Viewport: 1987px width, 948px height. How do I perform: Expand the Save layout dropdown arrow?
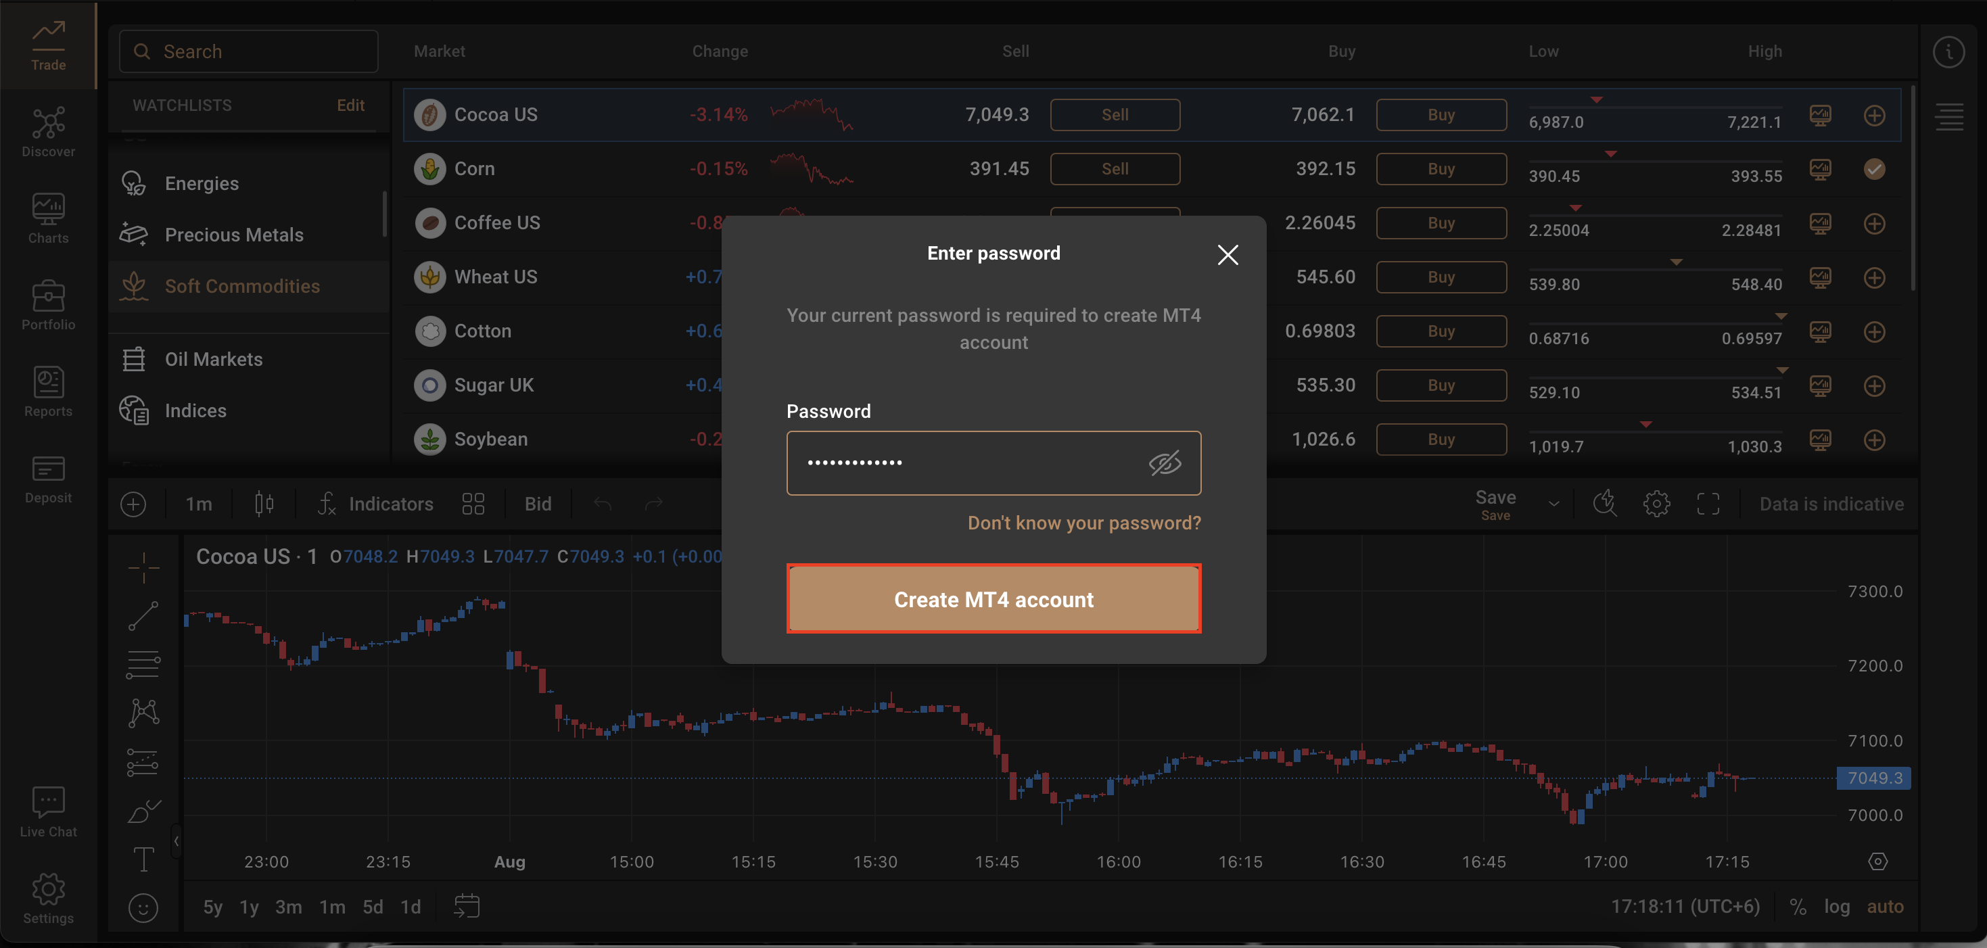(x=1553, y=504)
